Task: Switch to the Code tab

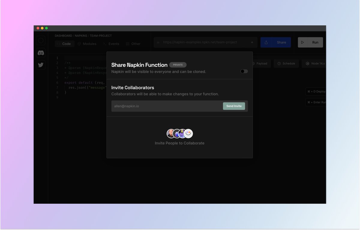Action: click(x=64, y=44)
